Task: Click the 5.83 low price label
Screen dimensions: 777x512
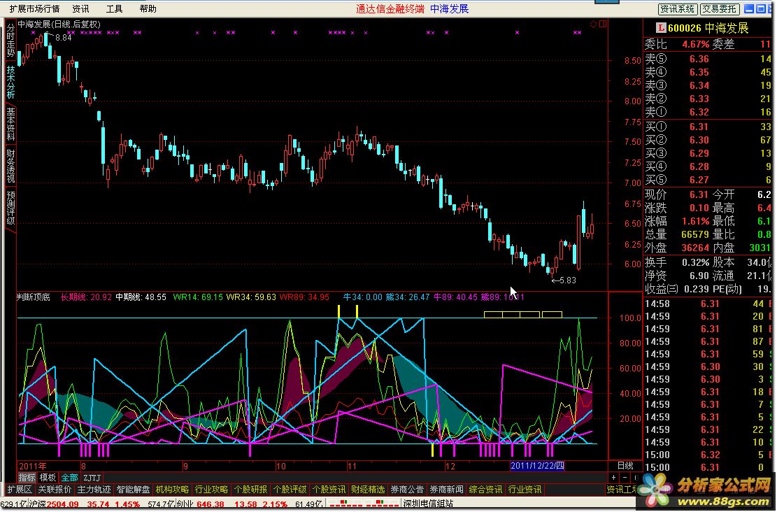Action: pyautogui.click(x=568, y=280)
